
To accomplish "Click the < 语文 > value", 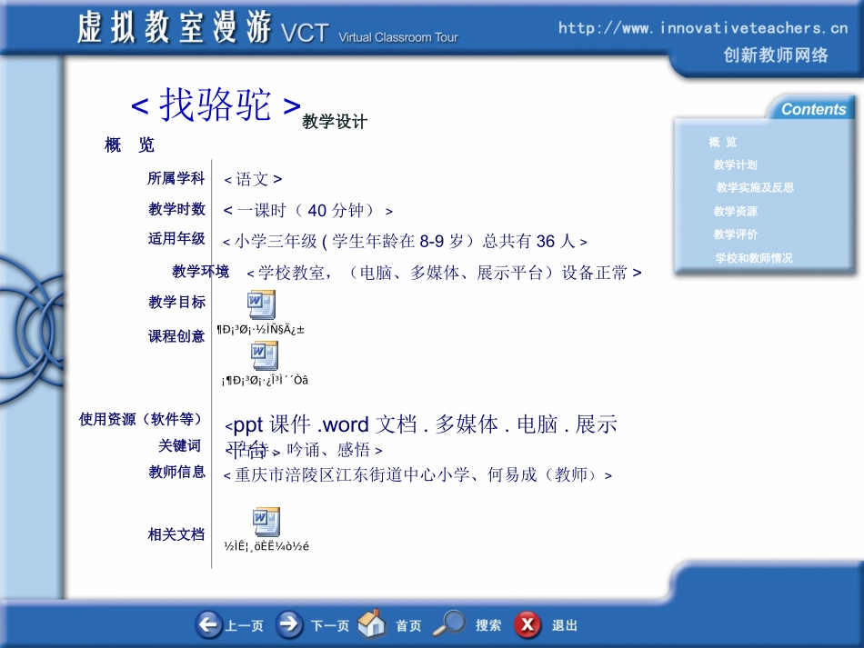I will [x=253, y=179].
